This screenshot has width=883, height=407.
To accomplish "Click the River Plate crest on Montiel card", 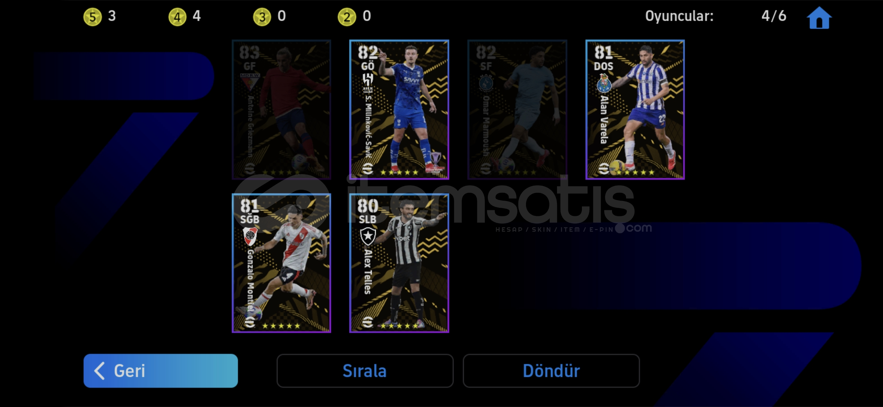I will (x=250, y=236).
